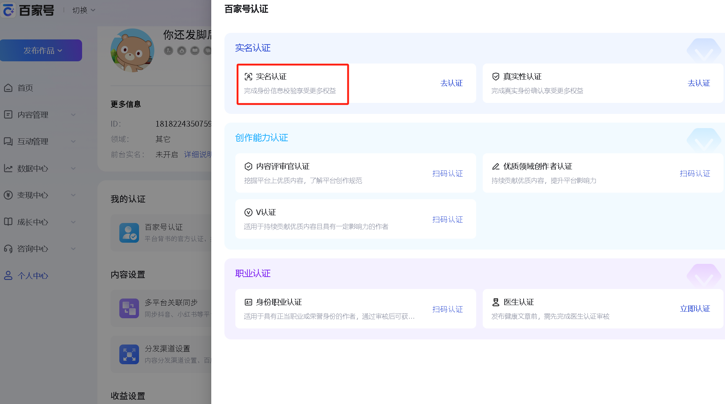Expand the 变现中心 chevron

point(73,195)
